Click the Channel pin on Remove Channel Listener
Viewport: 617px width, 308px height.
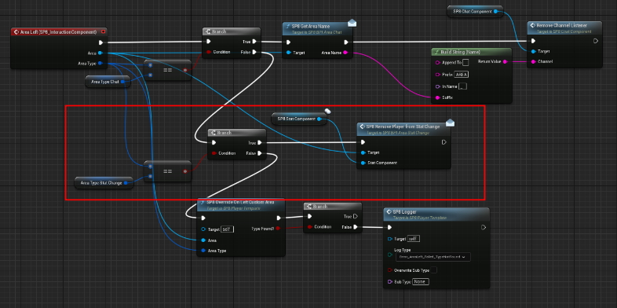pos(534,61)
